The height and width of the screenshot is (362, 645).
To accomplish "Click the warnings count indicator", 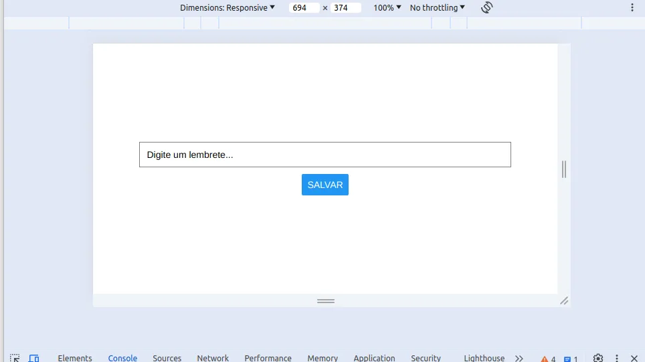I will 549,359.
